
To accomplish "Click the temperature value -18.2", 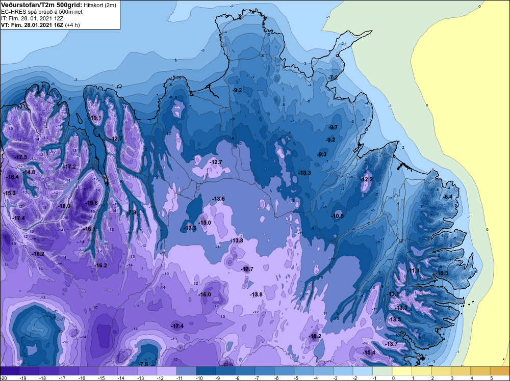I will point(315,337).
